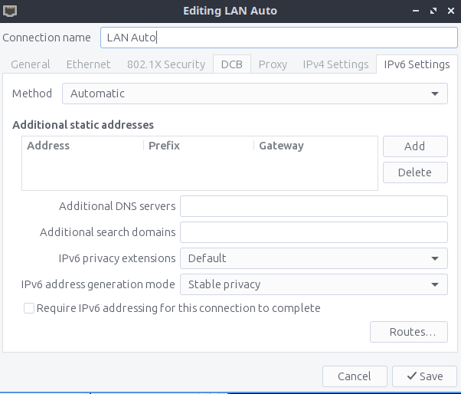Go to the 802.1X Security tab
Screen dimensions: 461x394
pos(166,64)
